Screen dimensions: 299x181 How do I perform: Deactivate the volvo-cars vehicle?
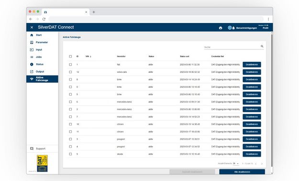252,72
